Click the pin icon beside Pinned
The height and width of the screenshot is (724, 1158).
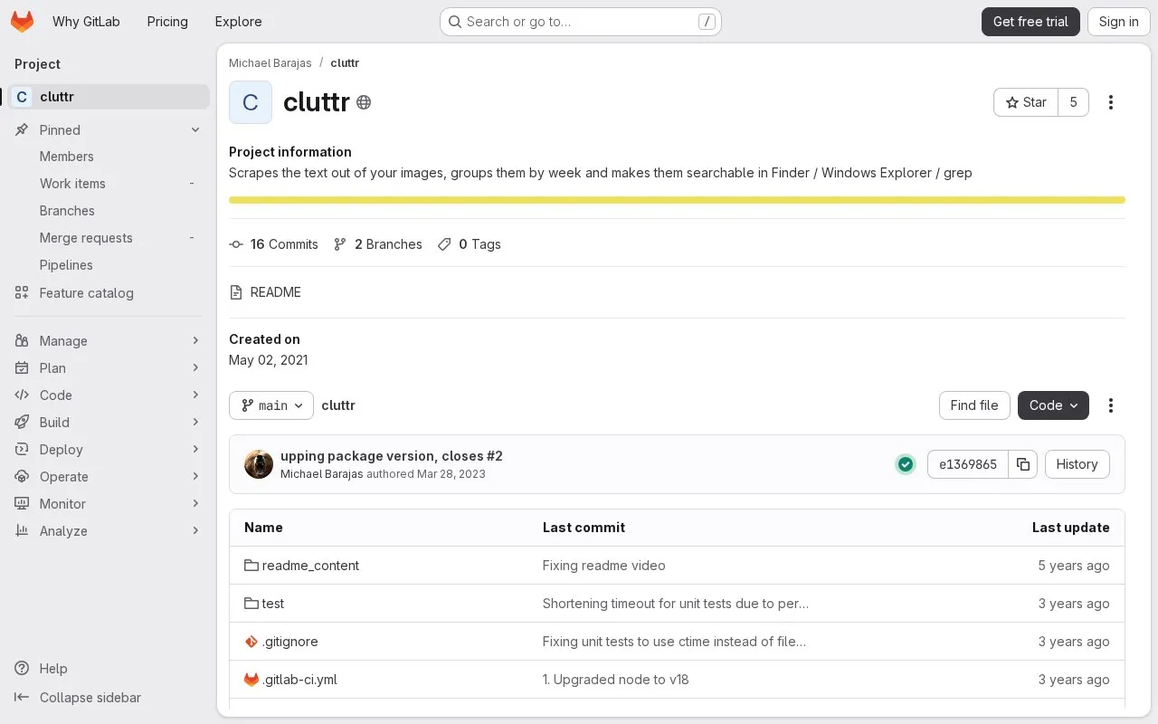click(x=22, y=130)
